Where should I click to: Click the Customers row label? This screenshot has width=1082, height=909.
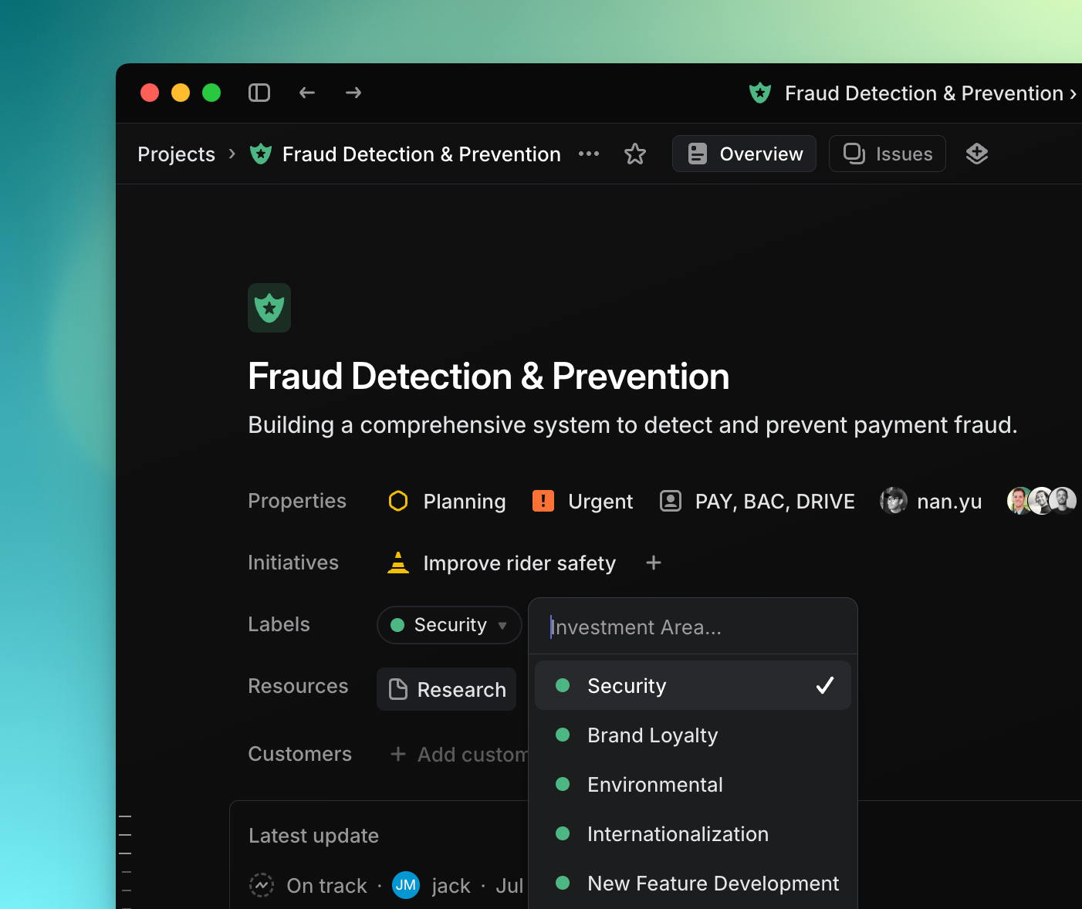pyautogui.click(x=299, y=754)
